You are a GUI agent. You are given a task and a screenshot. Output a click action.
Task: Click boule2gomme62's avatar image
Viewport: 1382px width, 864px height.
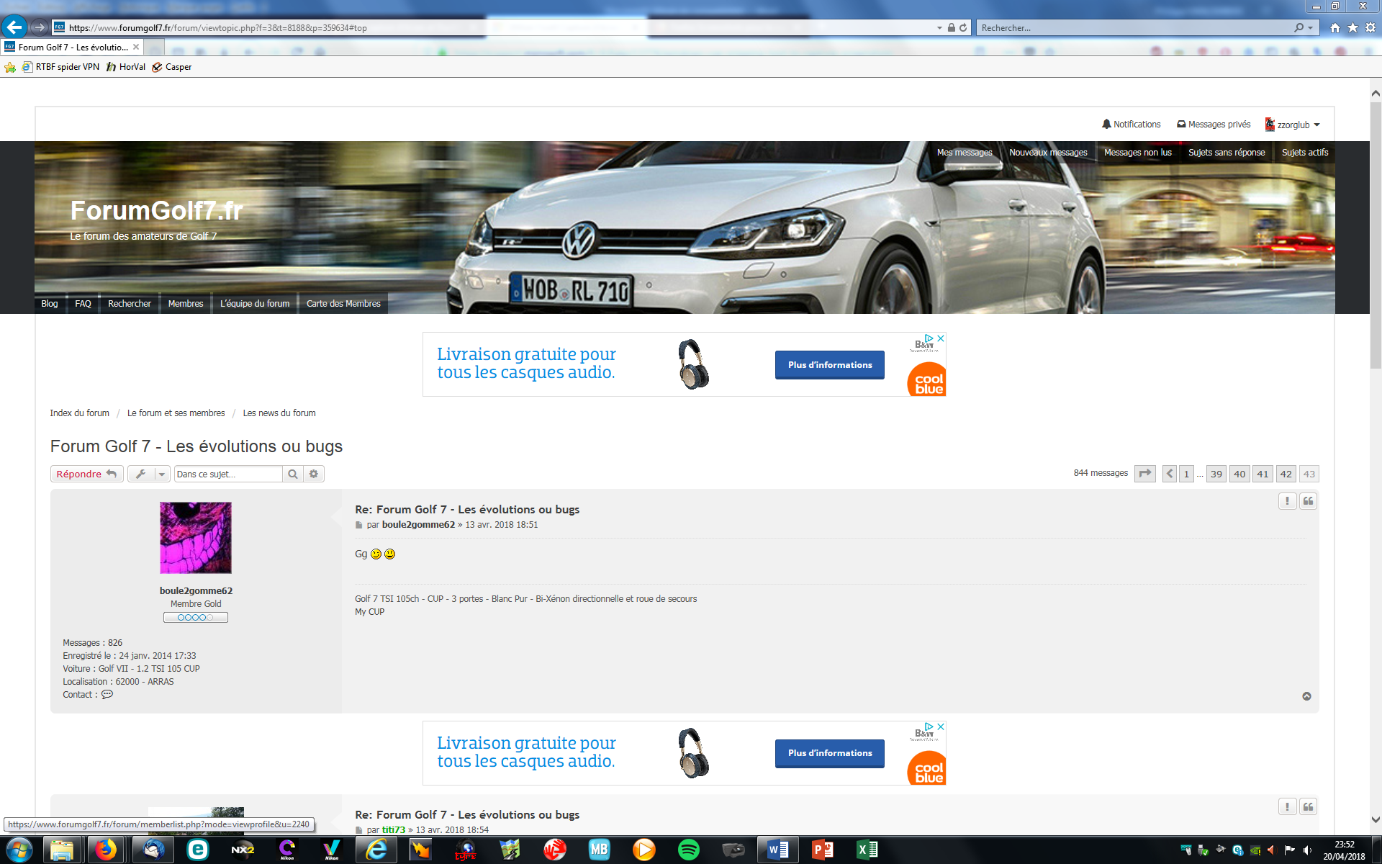tap(196, 538)
